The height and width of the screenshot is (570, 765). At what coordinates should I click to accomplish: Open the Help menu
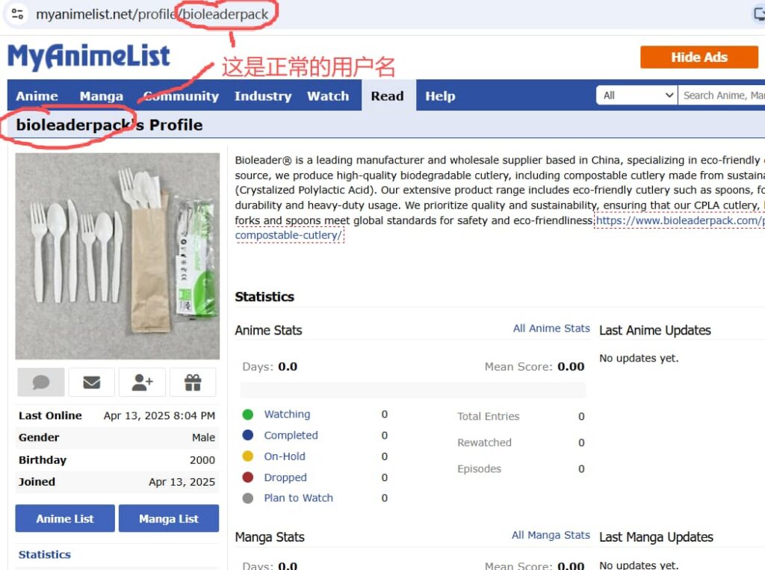click(440, 96)
